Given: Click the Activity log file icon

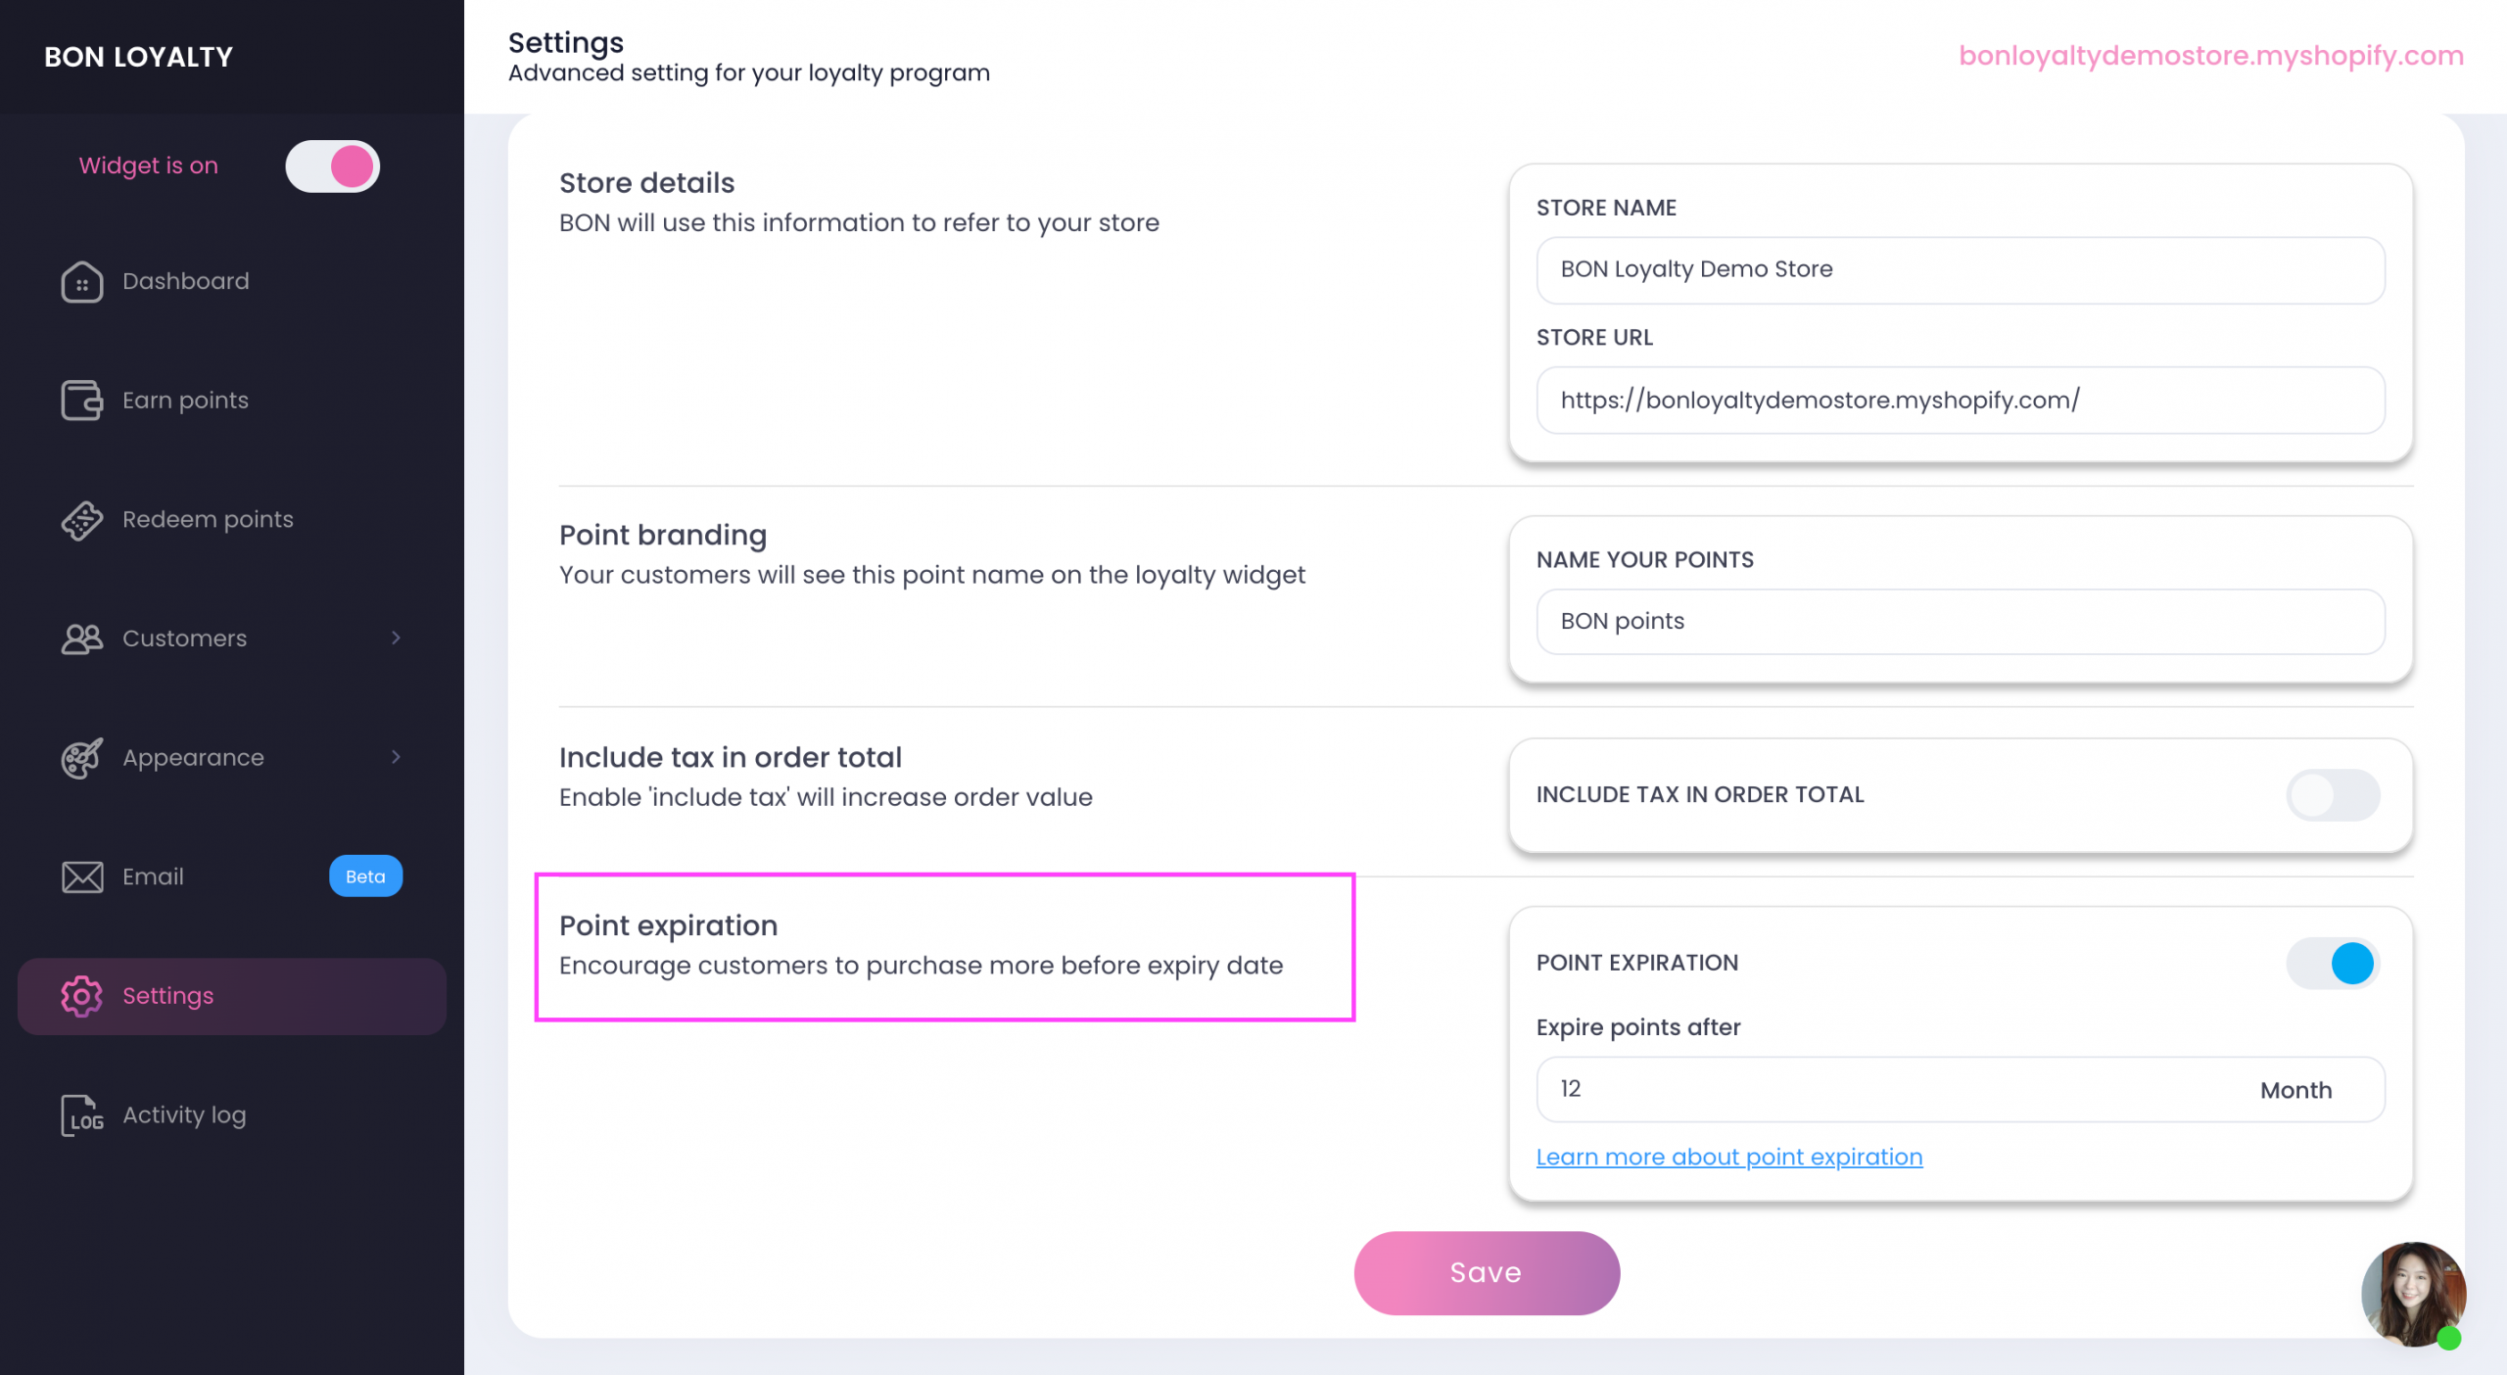Looking at the screenshot, I should click(x=82, y=1115).
